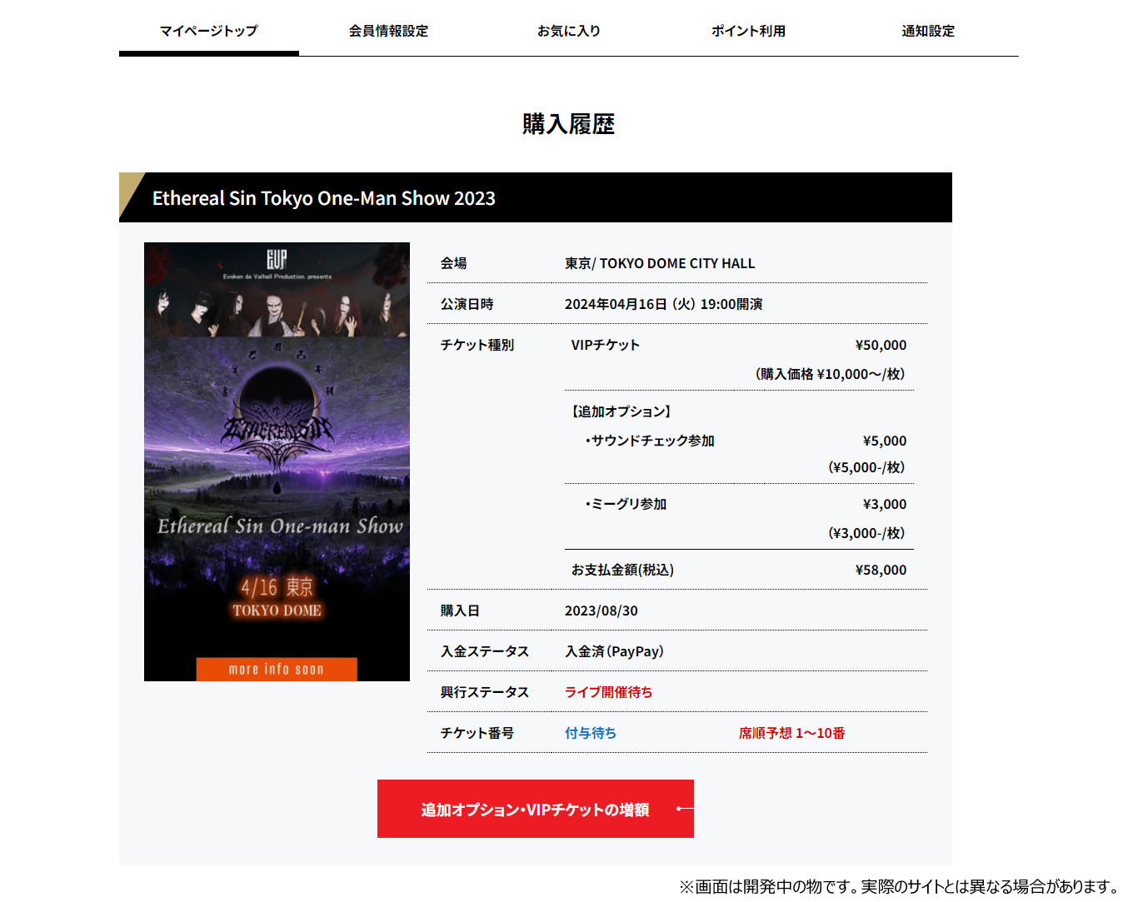Image resolution: width=1123 pixels, height=902 pixels.
Task: Select the ポイント利用 tab
Action: (x=748, y=31)
